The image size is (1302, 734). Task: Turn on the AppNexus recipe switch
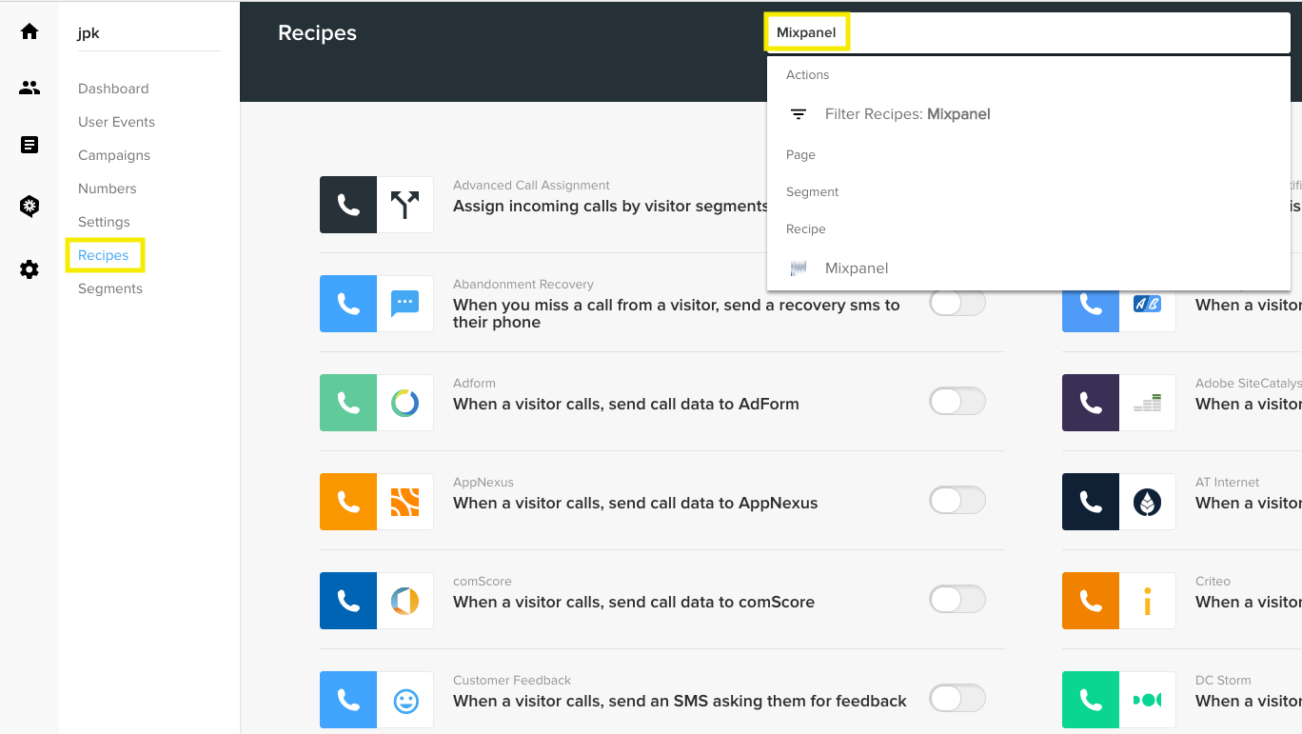pyautogui.click(x=957, y=500)
